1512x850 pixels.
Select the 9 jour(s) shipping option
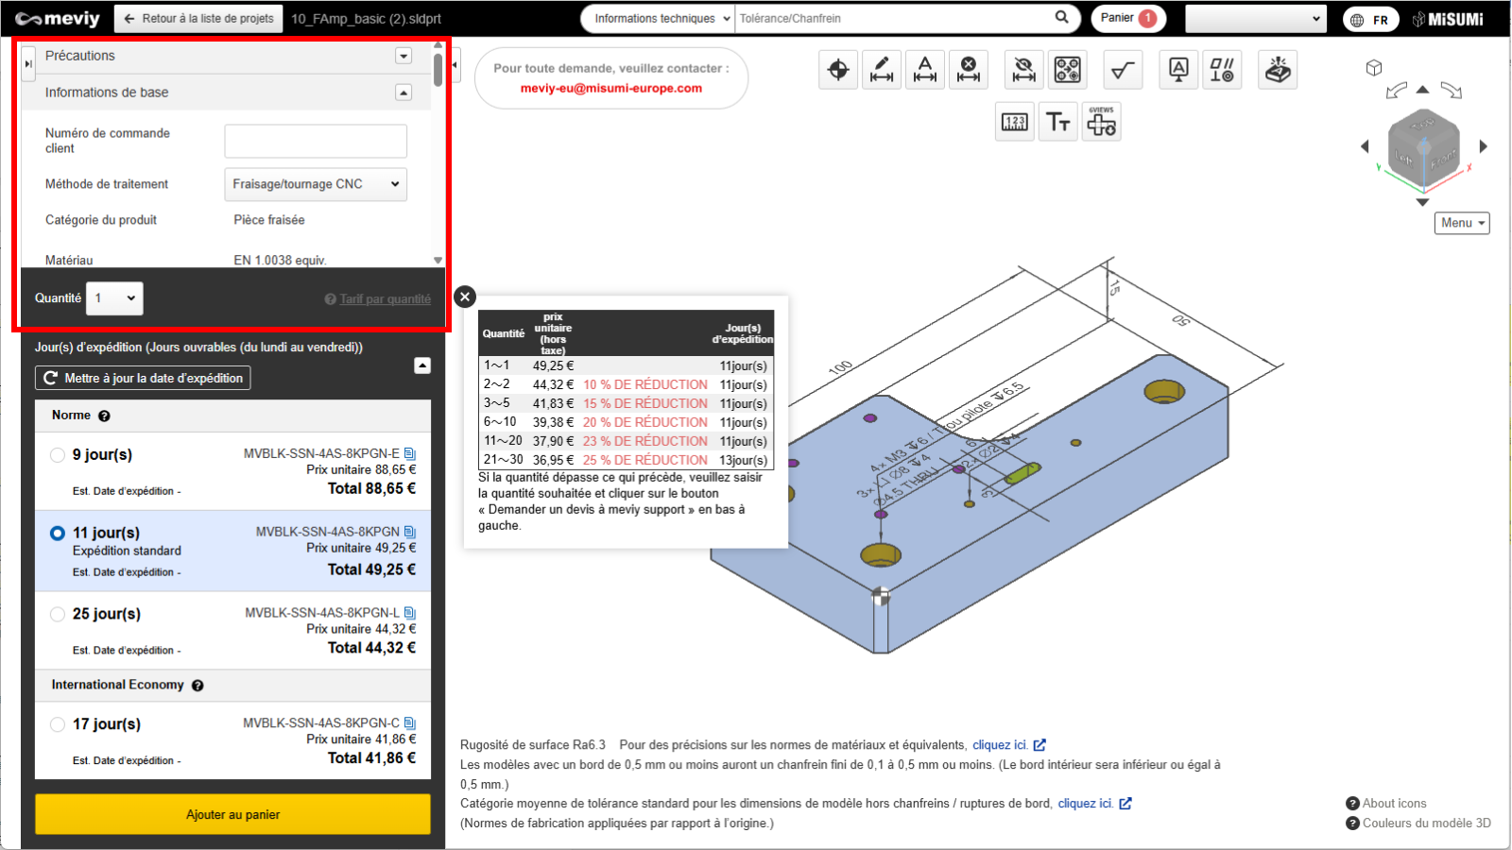pos(58,455)
